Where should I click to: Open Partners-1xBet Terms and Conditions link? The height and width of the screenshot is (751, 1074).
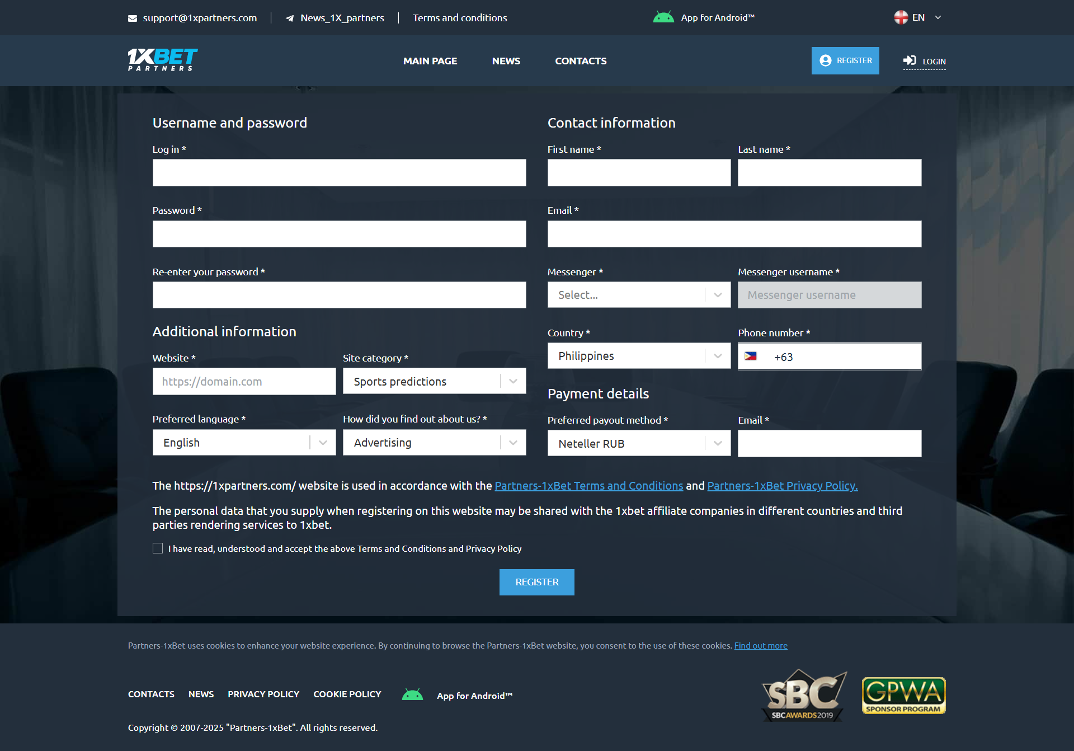point(589,486)
